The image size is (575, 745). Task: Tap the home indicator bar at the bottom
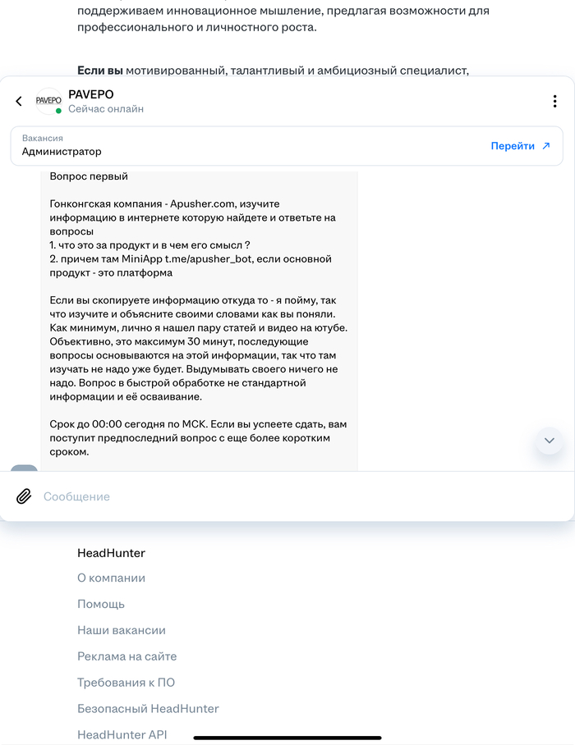click(x=287, y=738)
